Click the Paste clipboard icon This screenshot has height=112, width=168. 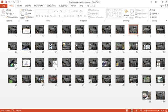[x=3, y=12]
